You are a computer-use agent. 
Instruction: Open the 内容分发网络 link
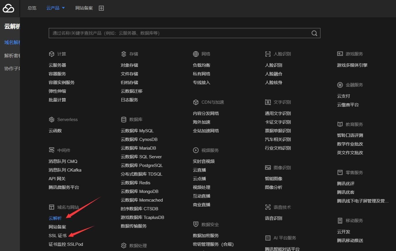tap(206, 114)
